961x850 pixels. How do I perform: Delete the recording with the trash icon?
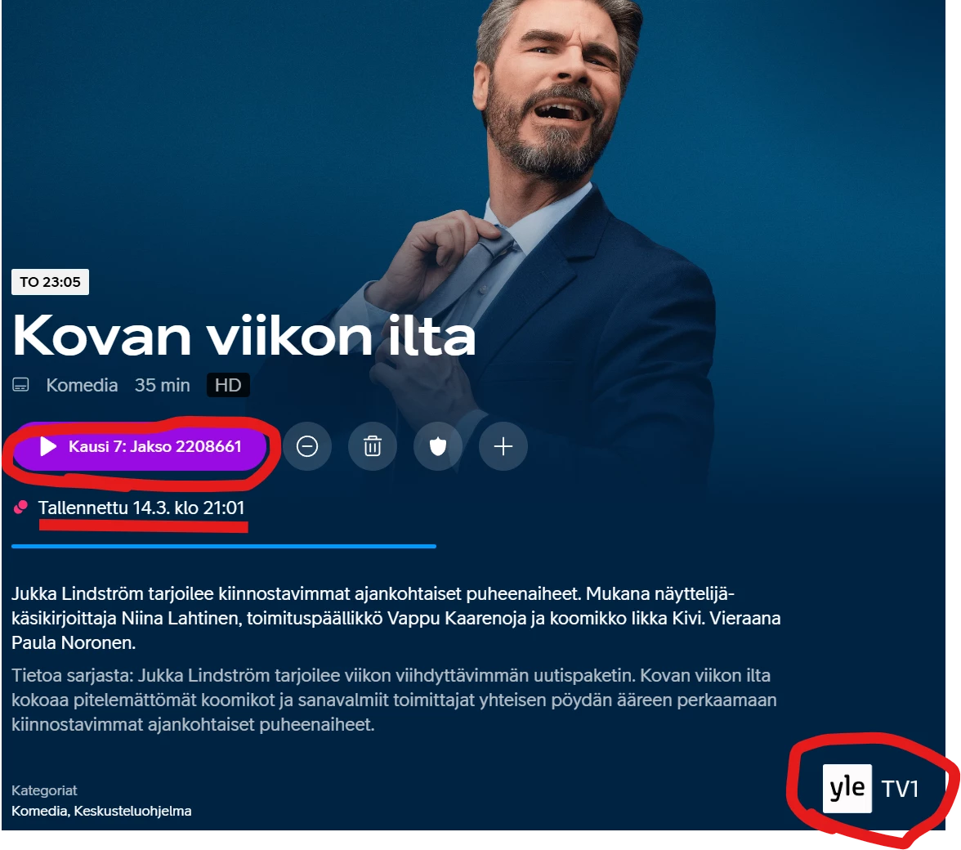point(373,446)
